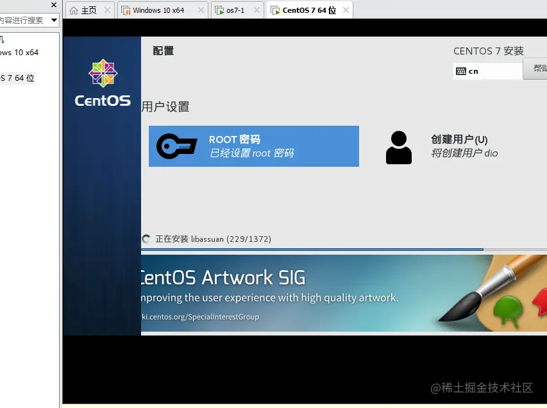Click the VM icon on Windows 10 x64 tab

[x=126, y=10]
